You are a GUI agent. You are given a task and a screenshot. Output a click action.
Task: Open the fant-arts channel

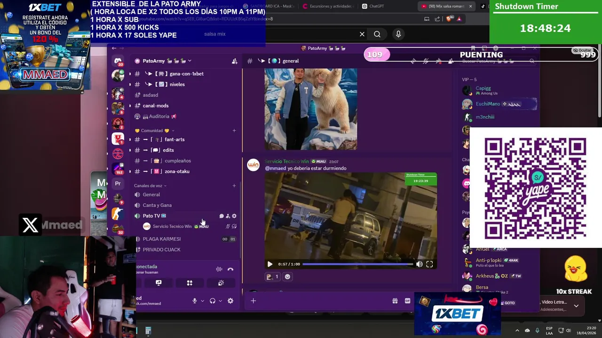click(x=174, y=139)
